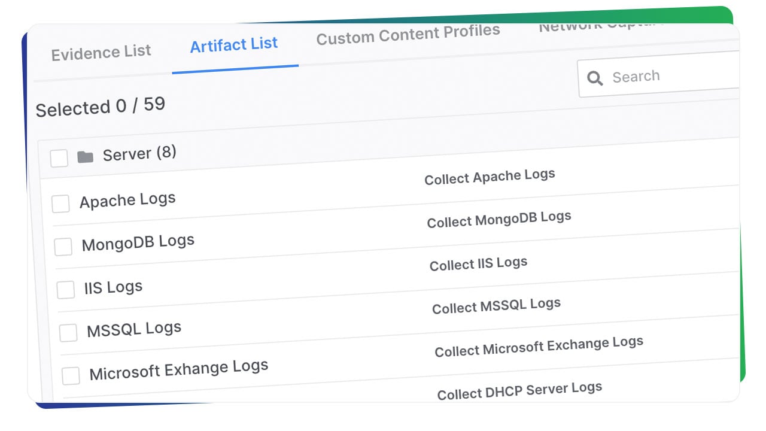Viewport: 766px width, 431px height.
Task: Click the Collect Microsoft Exchange Logs description
Action: point(539,347)
